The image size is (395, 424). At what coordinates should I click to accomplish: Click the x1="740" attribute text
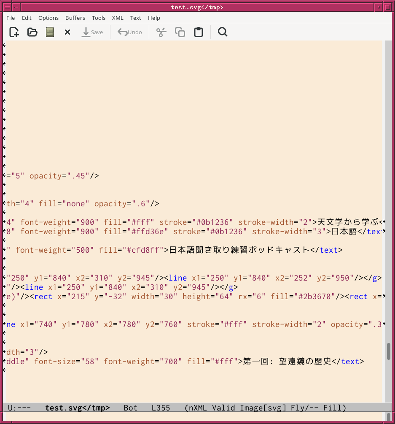pos(38,324)
